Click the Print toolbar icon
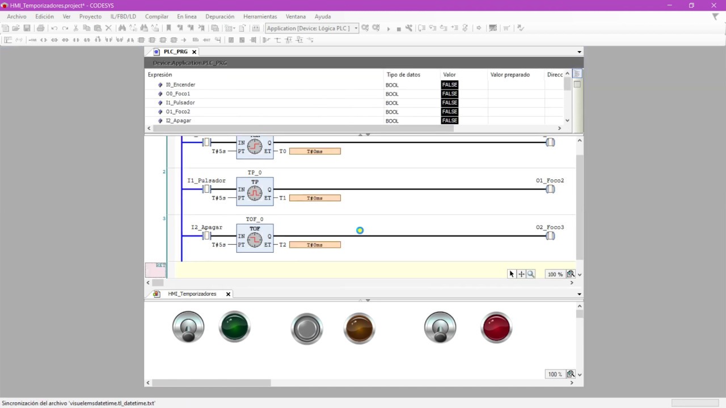This screenshot has height=408, width=726. pyautogui.click(x=40, y=28)
